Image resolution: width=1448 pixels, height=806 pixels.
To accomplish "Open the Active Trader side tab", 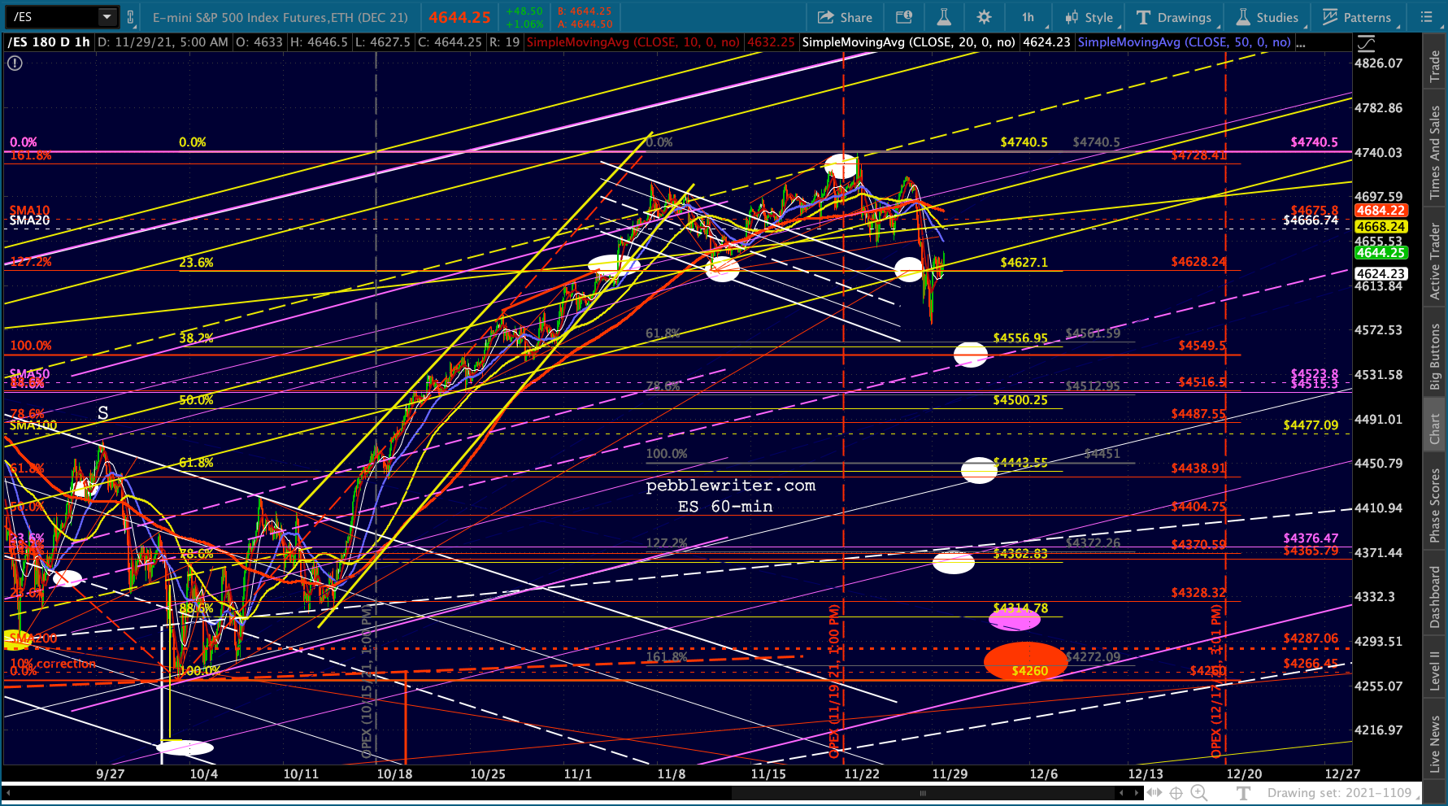I will 1435,262.
